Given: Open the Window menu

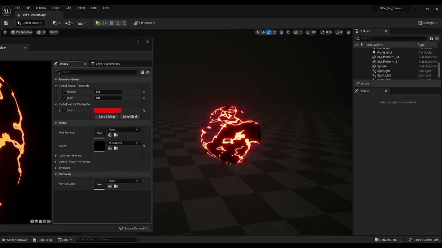Looking at the screenshot, I should 41,8.
